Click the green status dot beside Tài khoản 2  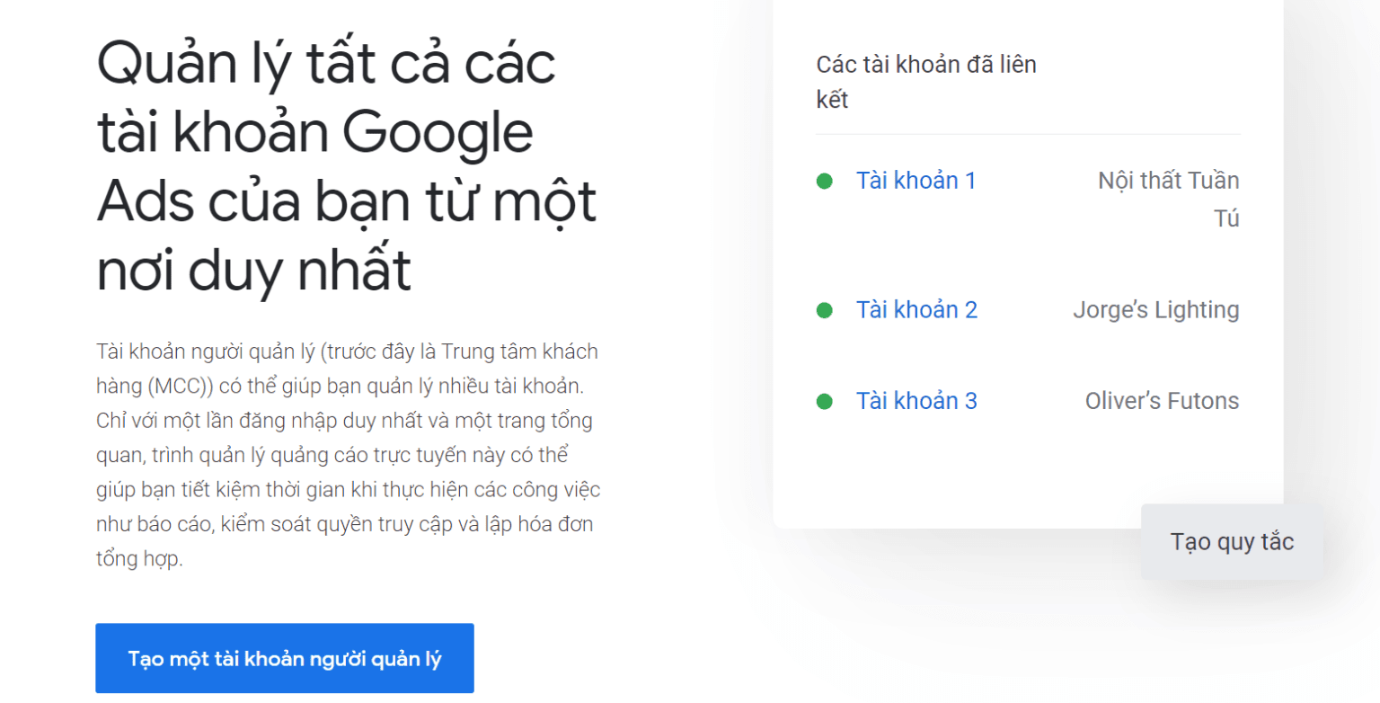[x=824, y=311]
